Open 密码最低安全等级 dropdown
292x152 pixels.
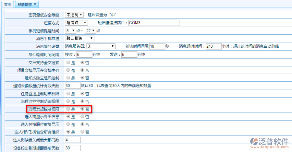(74, 15)
